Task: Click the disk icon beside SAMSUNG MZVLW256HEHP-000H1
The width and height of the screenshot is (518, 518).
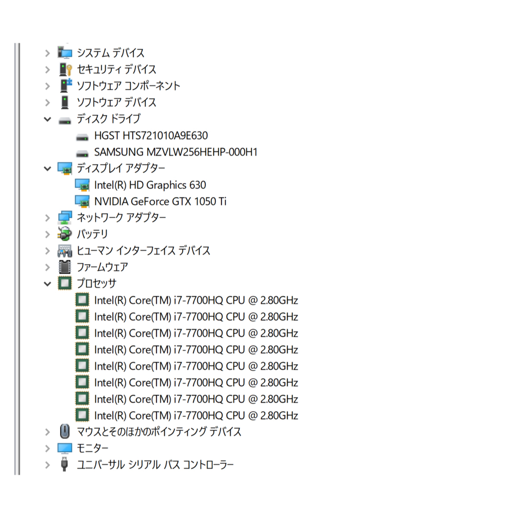Action: tap(82, 153)
